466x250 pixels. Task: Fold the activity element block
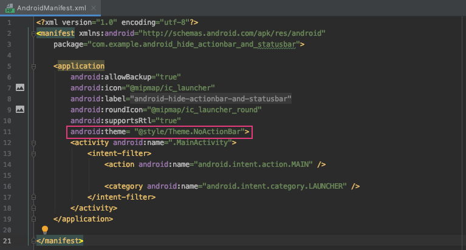(x=32, y=143)
